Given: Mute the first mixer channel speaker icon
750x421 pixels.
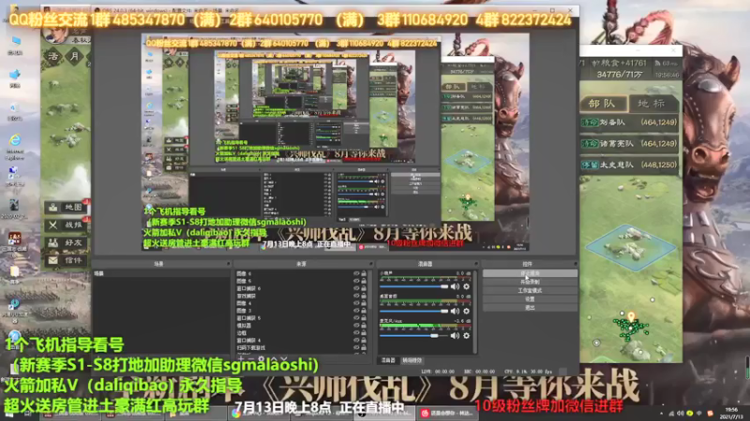Looking at the screenshot, I should [455, 286].
